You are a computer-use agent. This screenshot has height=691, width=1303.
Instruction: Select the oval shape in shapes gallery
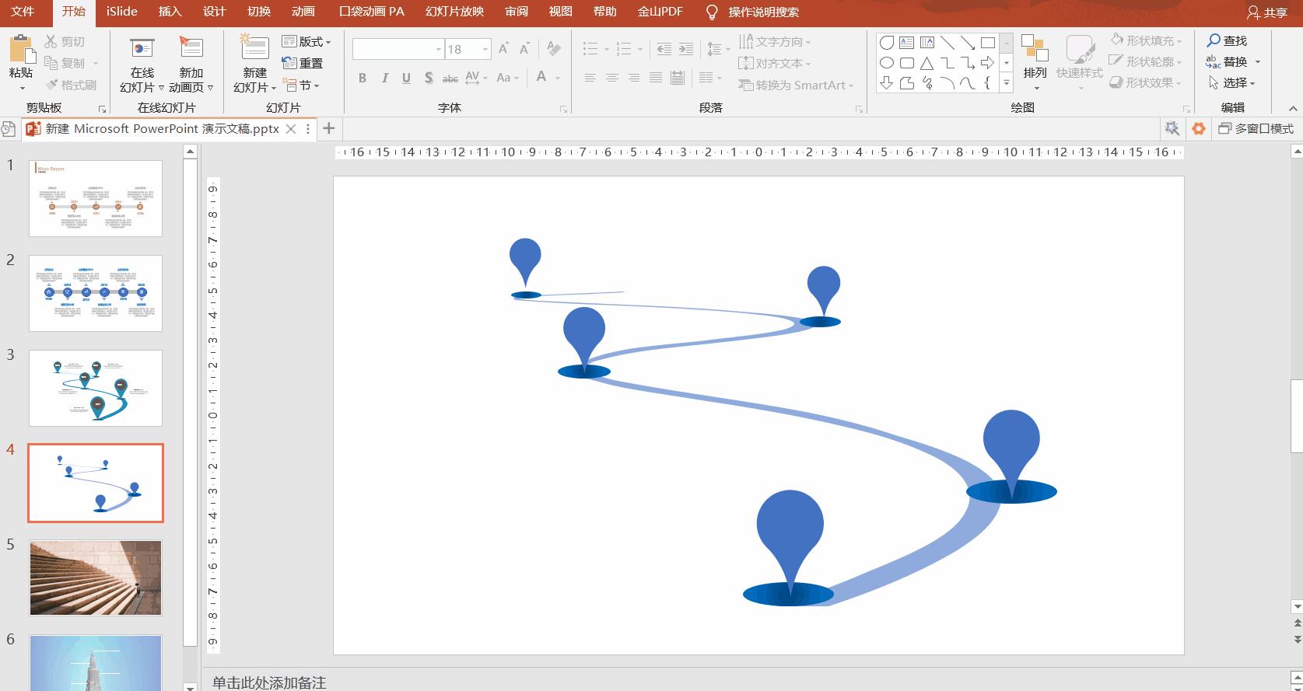tap(887, 63)
